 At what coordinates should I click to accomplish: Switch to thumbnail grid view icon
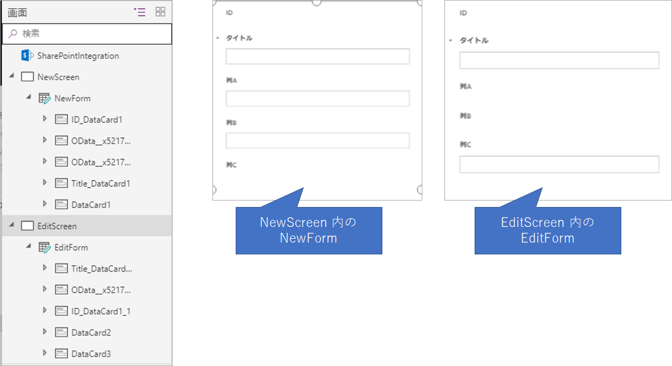coord(160,12)
